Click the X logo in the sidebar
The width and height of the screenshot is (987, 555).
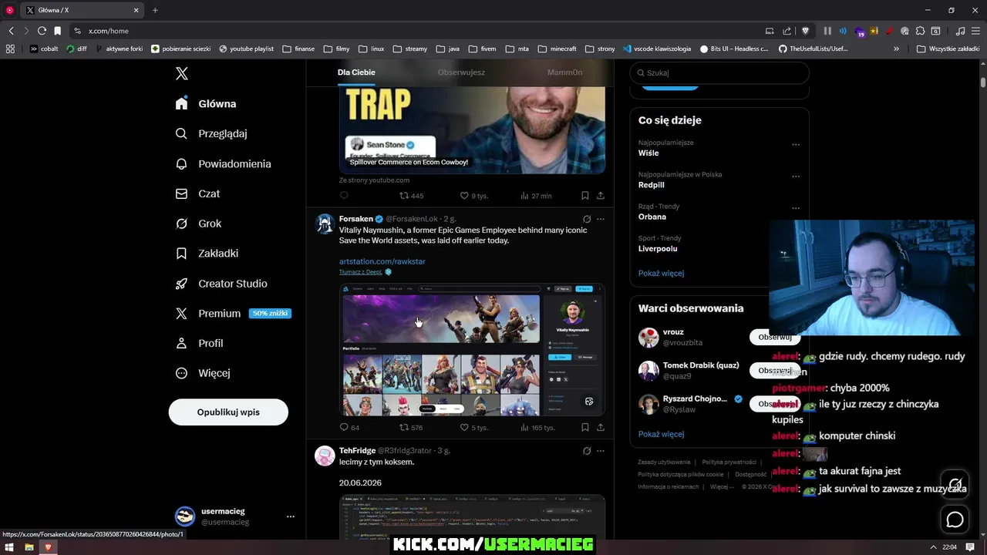click(182, 73)
